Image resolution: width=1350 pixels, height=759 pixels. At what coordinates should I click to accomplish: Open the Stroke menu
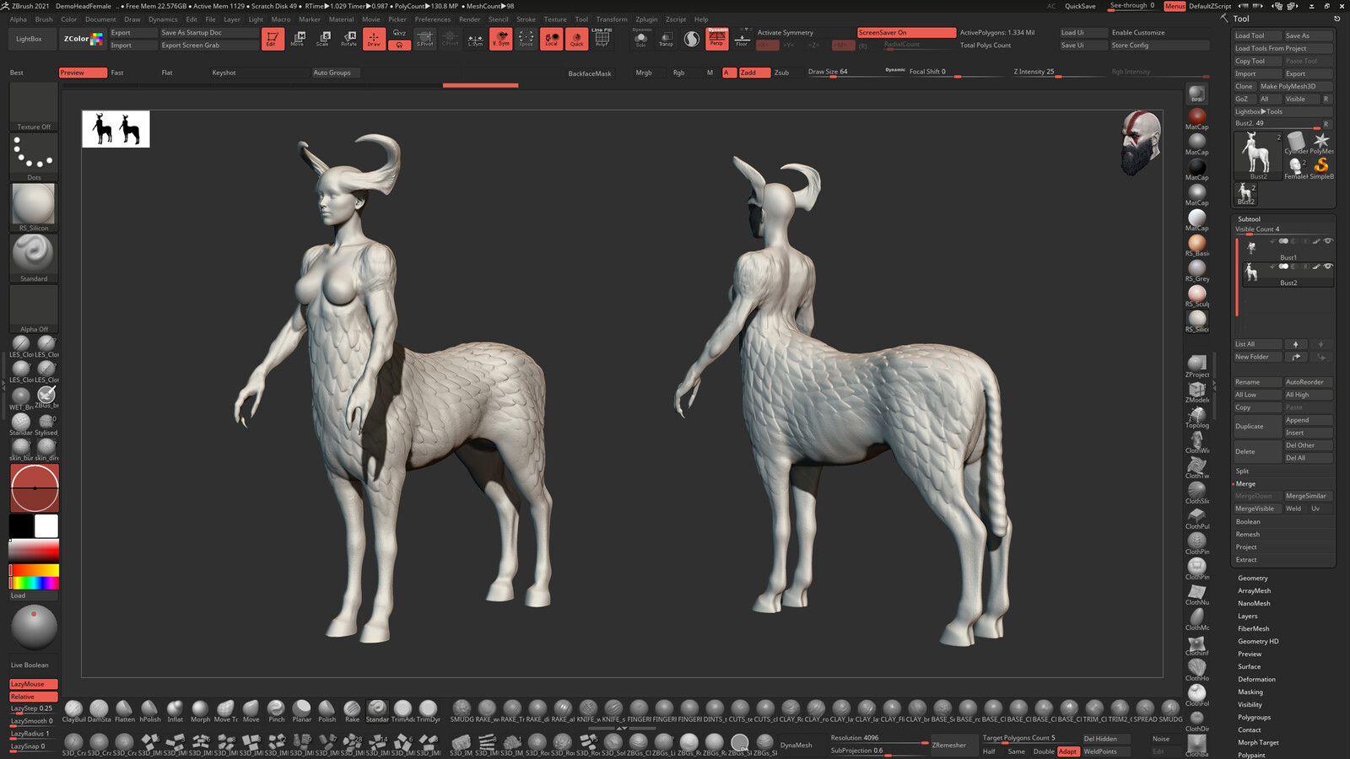coord(526,19)
